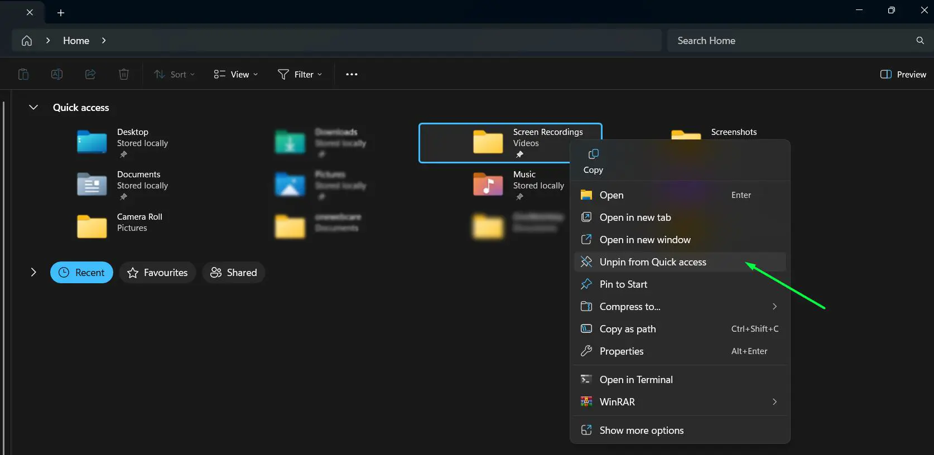Screen dimensions: 934x455
Task: Select the Pictures folder icon
Action: point(290,185)
